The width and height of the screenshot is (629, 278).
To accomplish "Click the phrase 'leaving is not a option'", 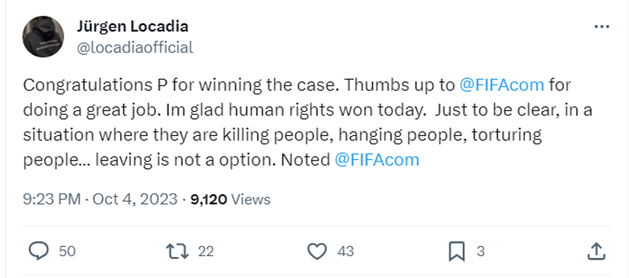I will [185, 160].
